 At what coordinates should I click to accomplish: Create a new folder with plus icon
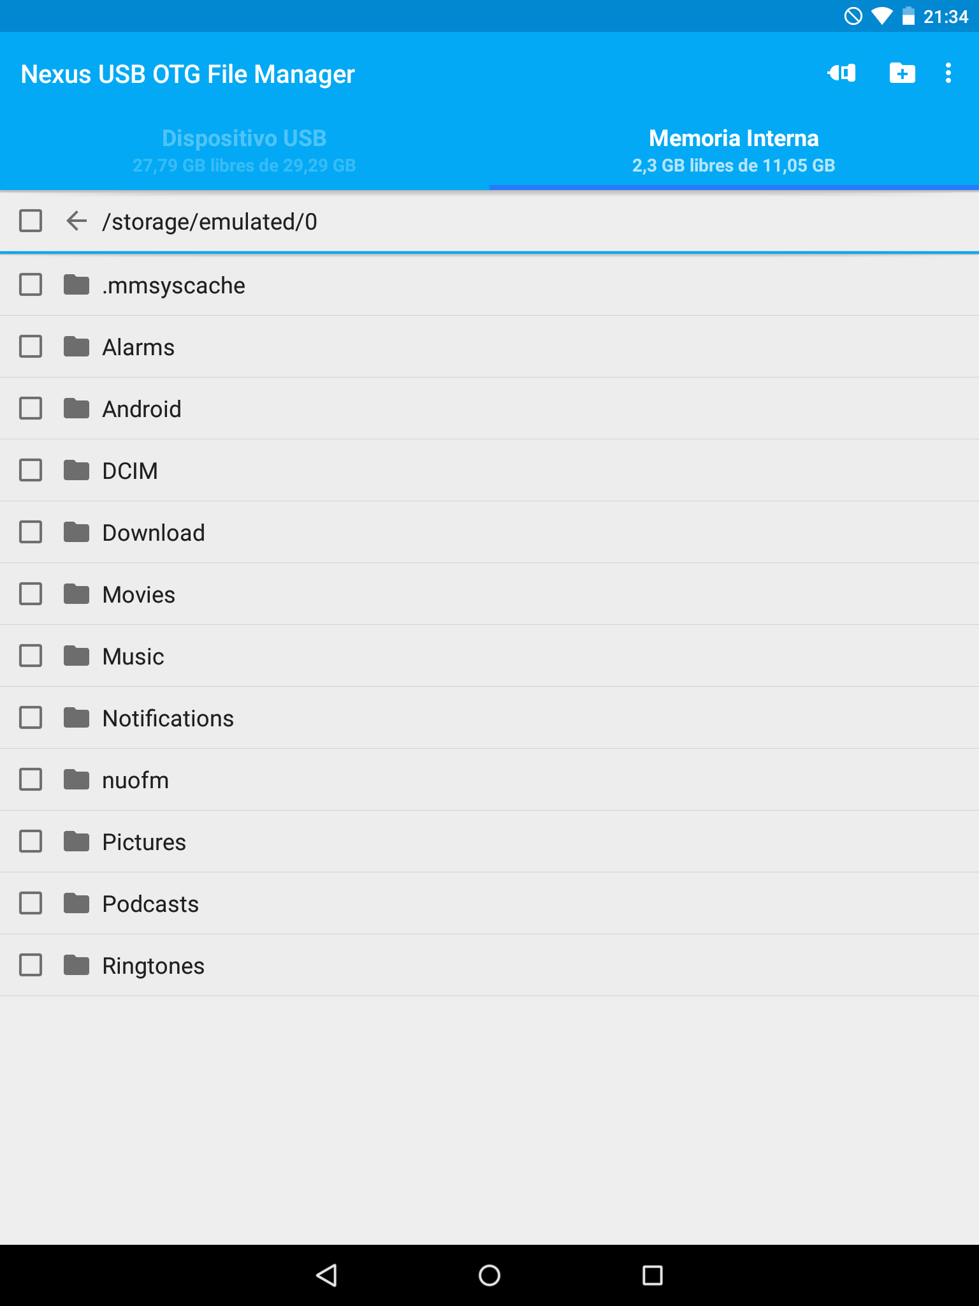pos(902,73)
